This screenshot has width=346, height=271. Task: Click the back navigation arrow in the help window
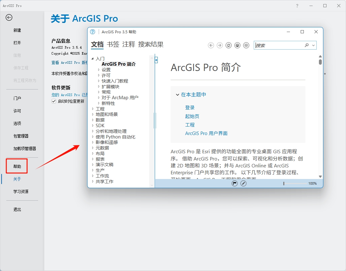tap(211, 45)
